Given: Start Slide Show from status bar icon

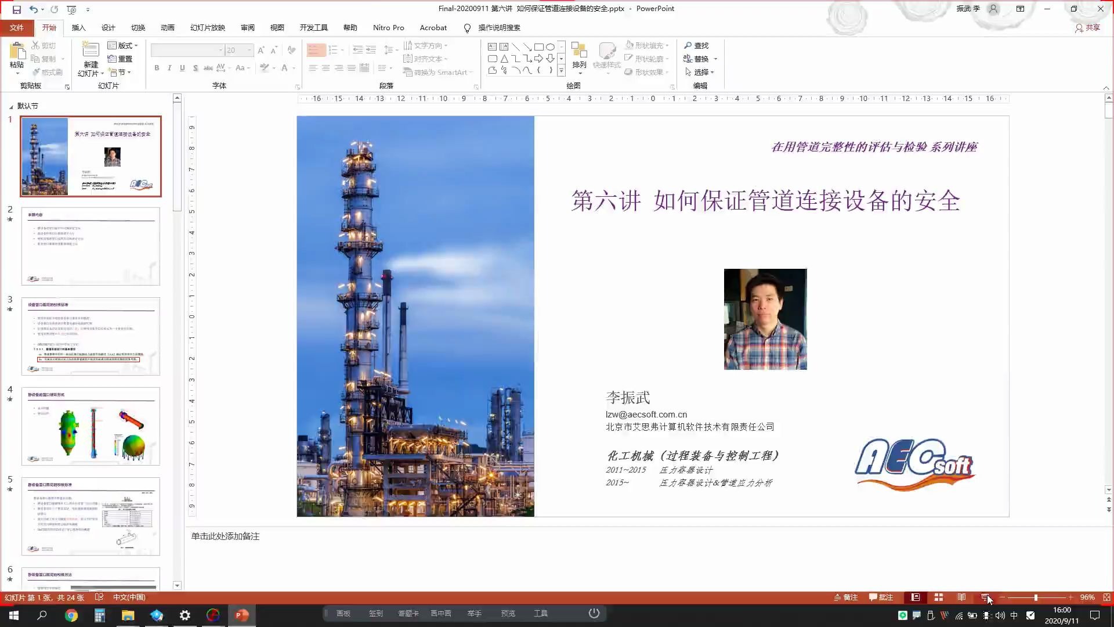Looking at the screenshot, I should 985,597.
